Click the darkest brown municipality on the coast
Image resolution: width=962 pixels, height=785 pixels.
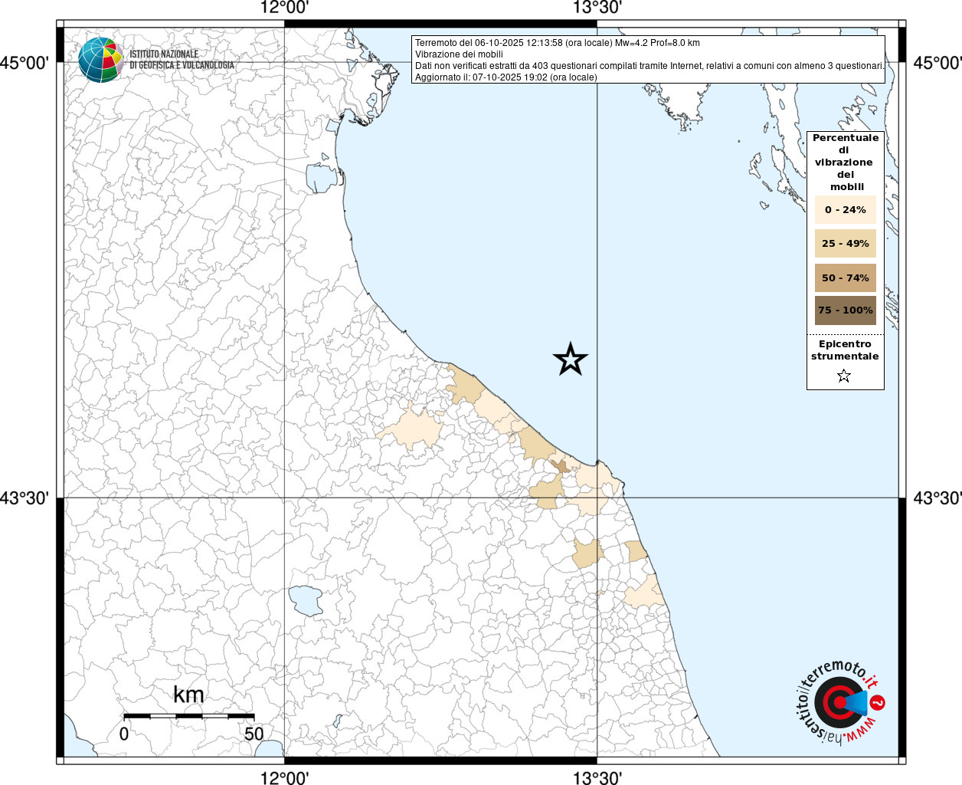point(560,465)
